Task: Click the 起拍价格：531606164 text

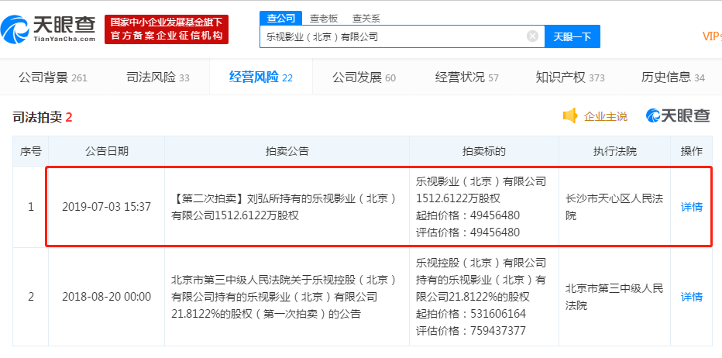Action: [x=470, y=314]
